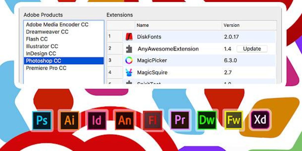Choose Dreamweaver CC from products list
The height and width of the screenshot is (151, 302).
[x=47, y=32]
